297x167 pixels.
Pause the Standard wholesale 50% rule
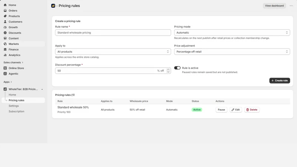coord(221,109)
